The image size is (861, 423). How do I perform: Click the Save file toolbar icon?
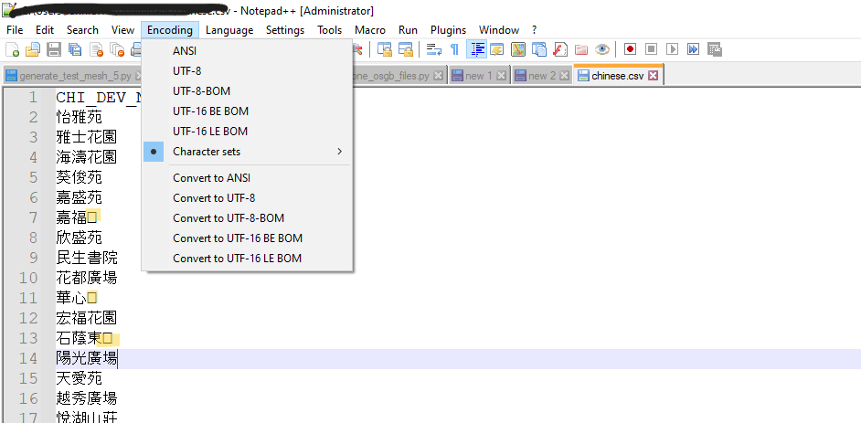(54, 50)
